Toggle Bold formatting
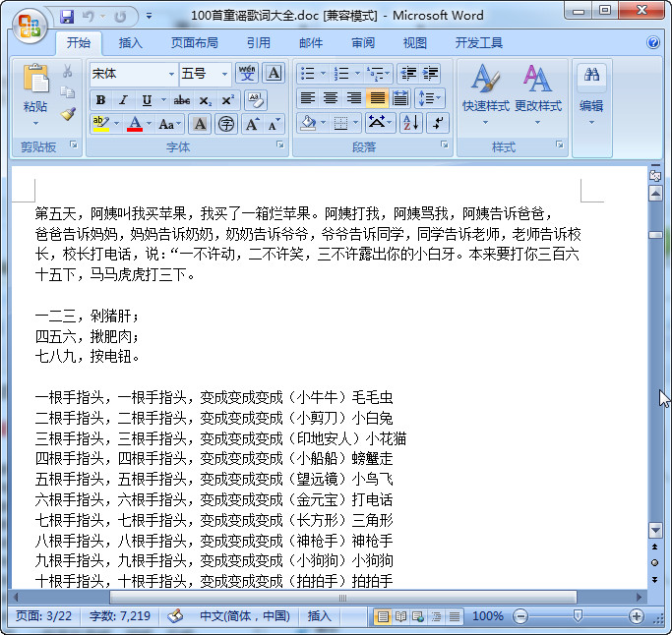Viewport: 672px width, 635px height. (x=100, y=100)
